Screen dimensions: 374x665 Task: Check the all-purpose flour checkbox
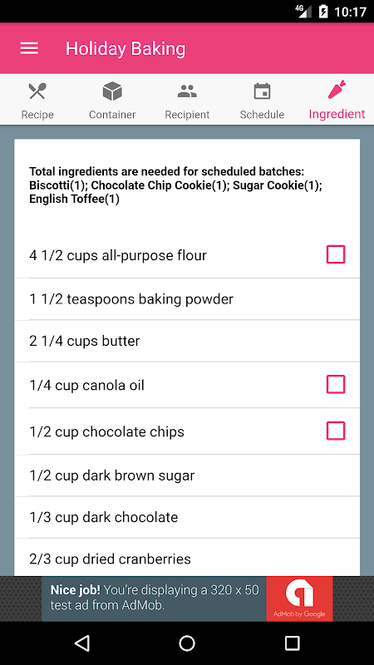pos(336,254)
